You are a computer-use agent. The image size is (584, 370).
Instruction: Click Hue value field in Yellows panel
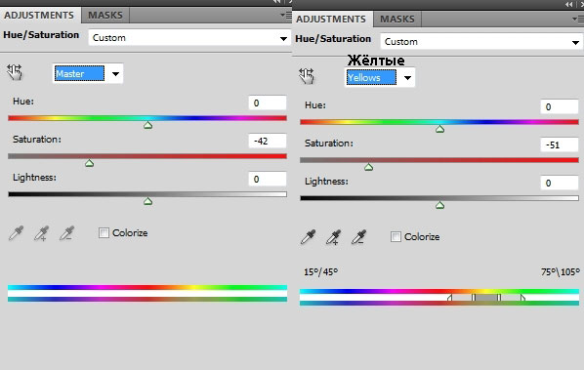(560, 106)
